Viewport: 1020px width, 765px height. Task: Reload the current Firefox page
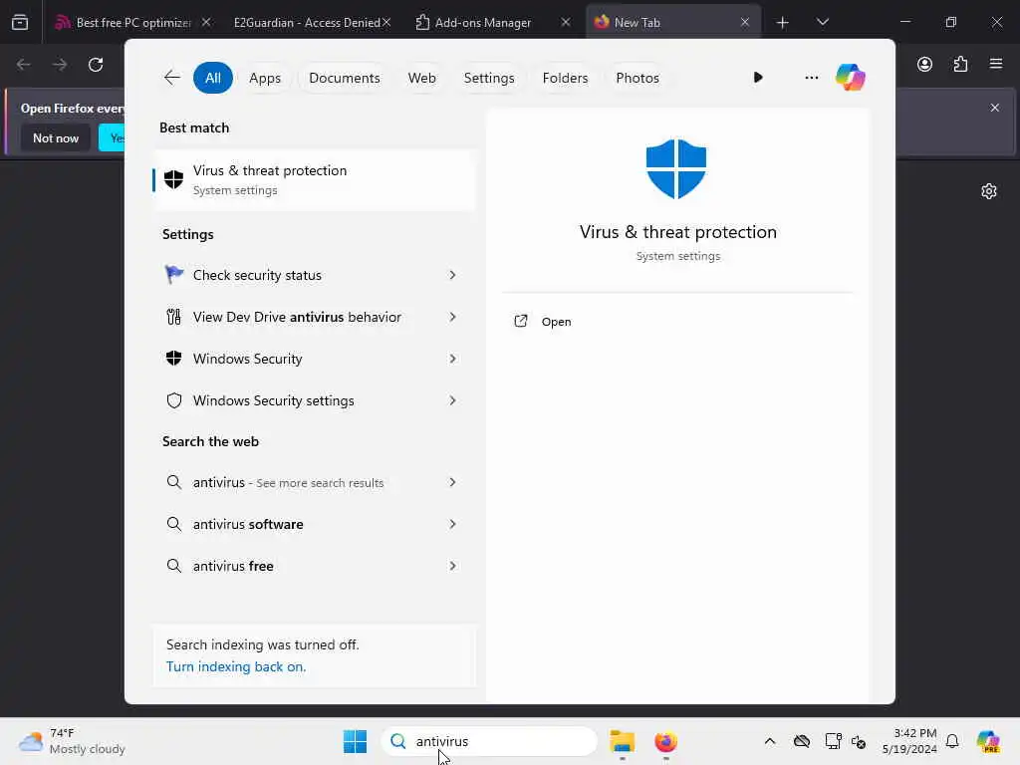(96, 65)
